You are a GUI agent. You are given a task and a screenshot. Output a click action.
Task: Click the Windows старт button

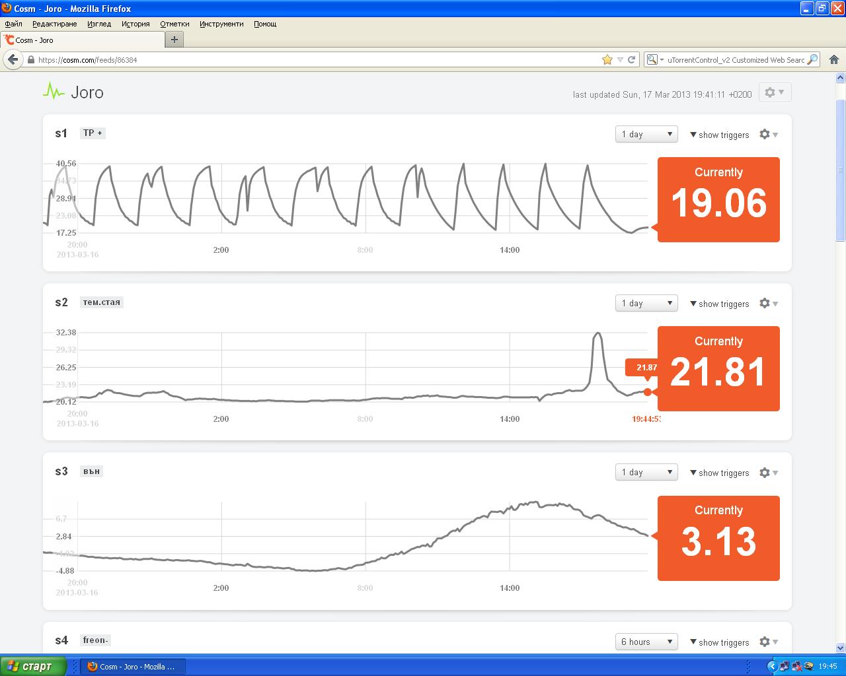[33, 666]
